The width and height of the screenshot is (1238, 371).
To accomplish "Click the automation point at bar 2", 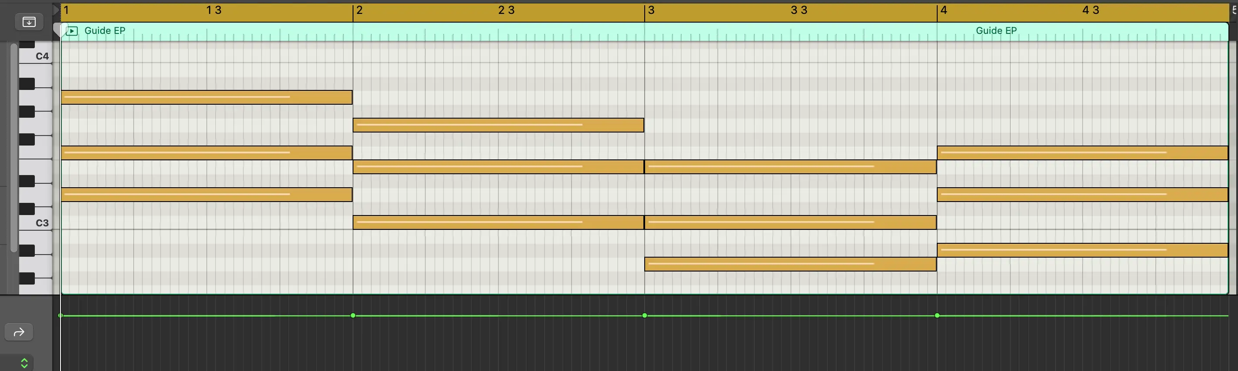I will point(353,315).
